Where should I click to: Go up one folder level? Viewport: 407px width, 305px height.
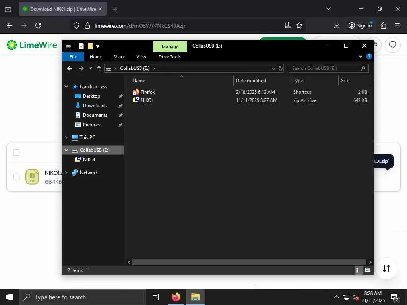pos(99,68)
